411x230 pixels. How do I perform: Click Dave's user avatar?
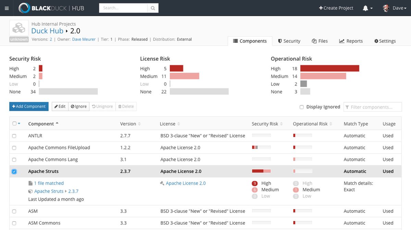386,8
